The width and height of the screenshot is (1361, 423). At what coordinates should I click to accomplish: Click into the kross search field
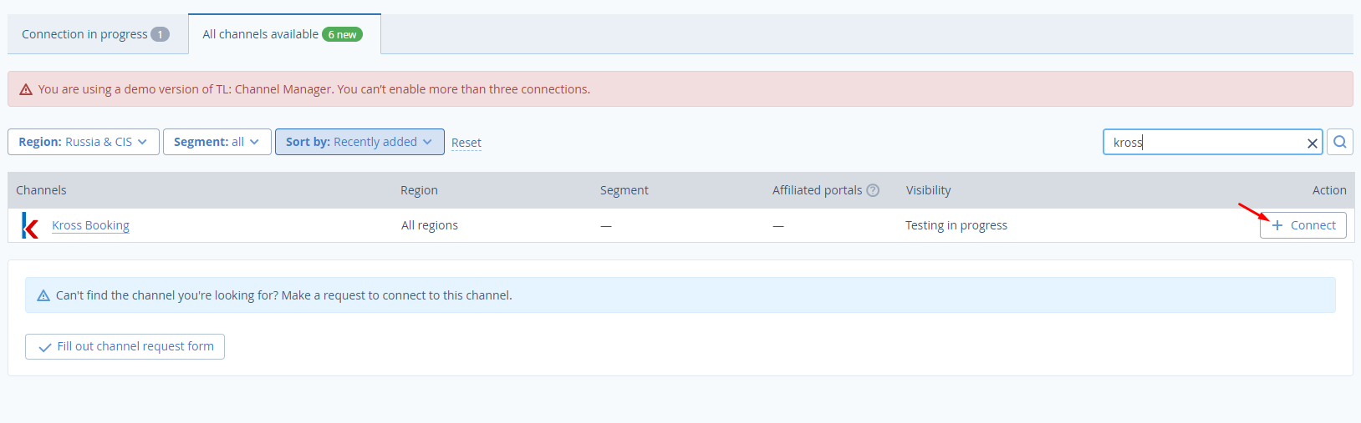coord(1204,142)
